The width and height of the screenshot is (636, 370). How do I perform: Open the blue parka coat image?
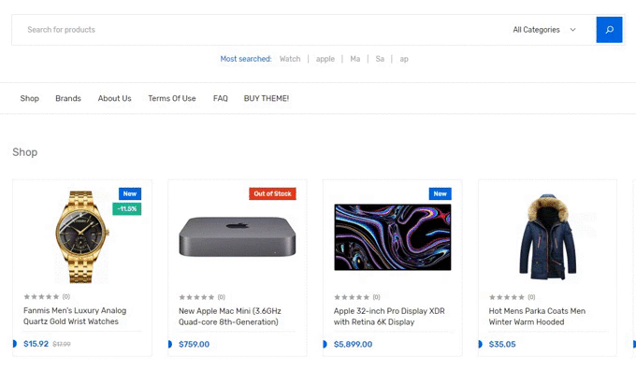tap(547, 237)
